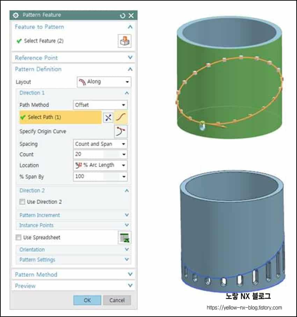
Task: Click the Select Path (1) selection row
Action: pyautogui.click(x=60, y=117)
